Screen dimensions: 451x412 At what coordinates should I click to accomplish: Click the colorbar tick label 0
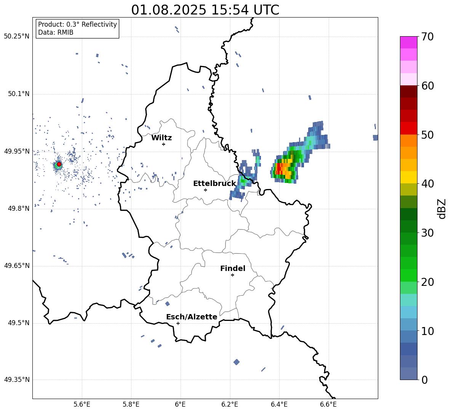click(x=424, y=380)
